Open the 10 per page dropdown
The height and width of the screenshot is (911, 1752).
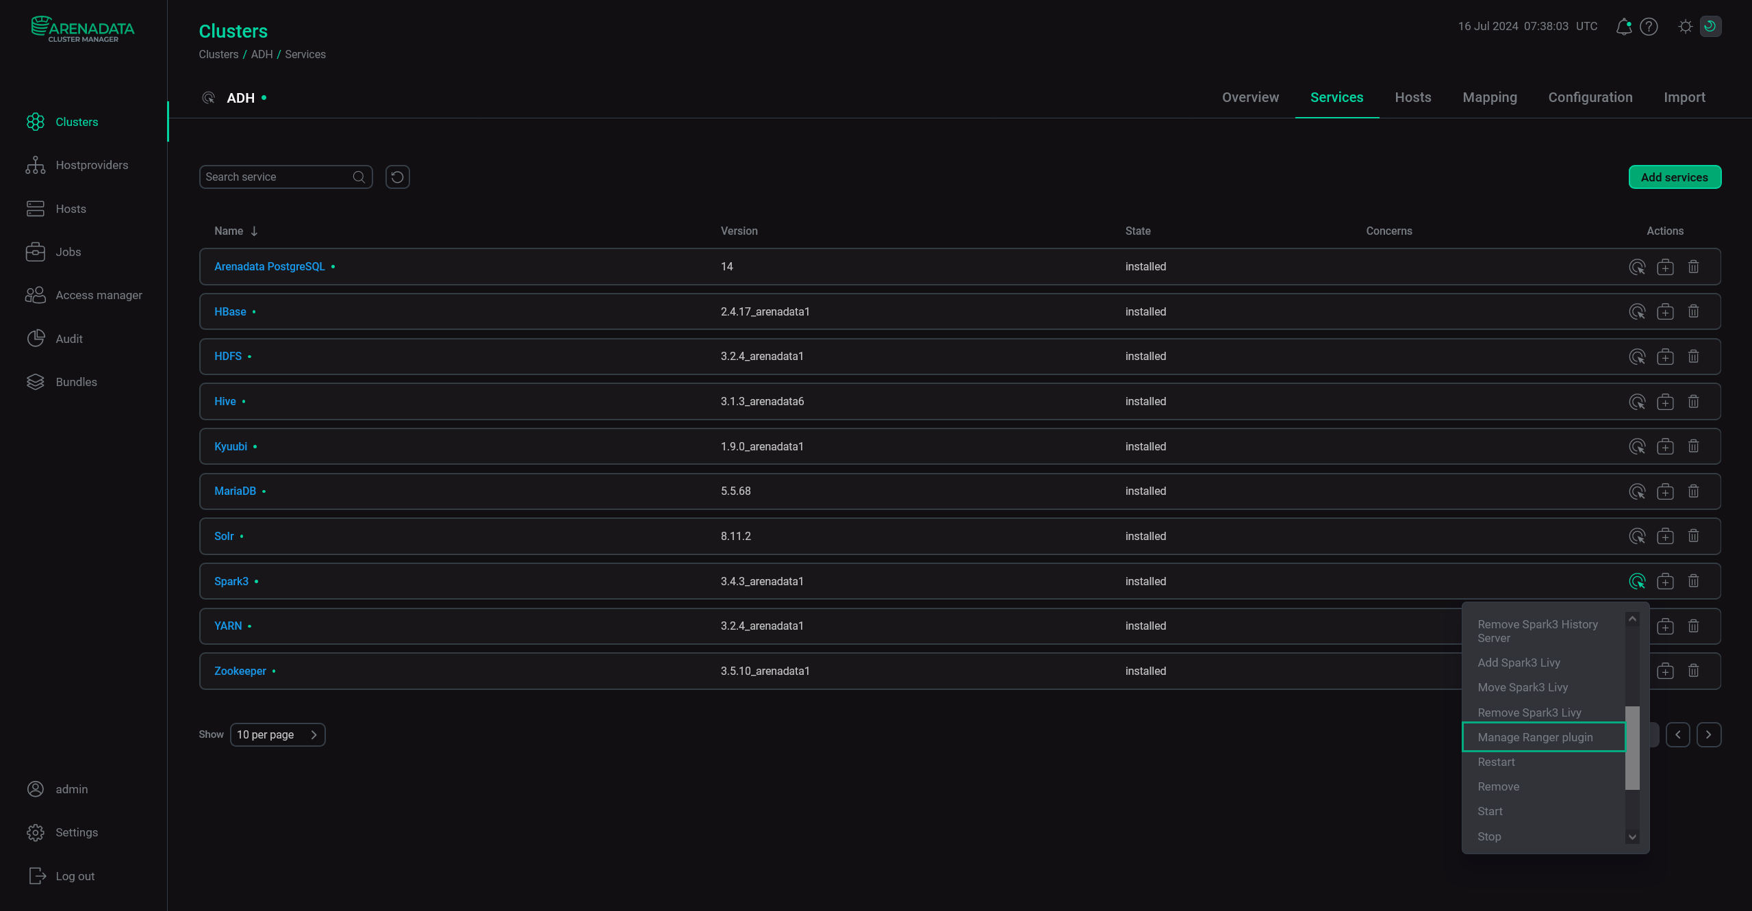pos(277,735)
